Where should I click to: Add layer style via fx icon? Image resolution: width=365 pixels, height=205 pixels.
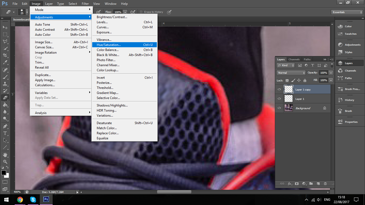coord(290,184)
